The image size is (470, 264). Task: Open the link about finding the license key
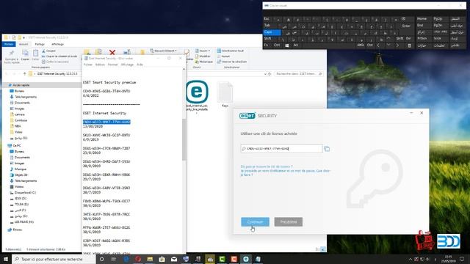pos(267,166)
